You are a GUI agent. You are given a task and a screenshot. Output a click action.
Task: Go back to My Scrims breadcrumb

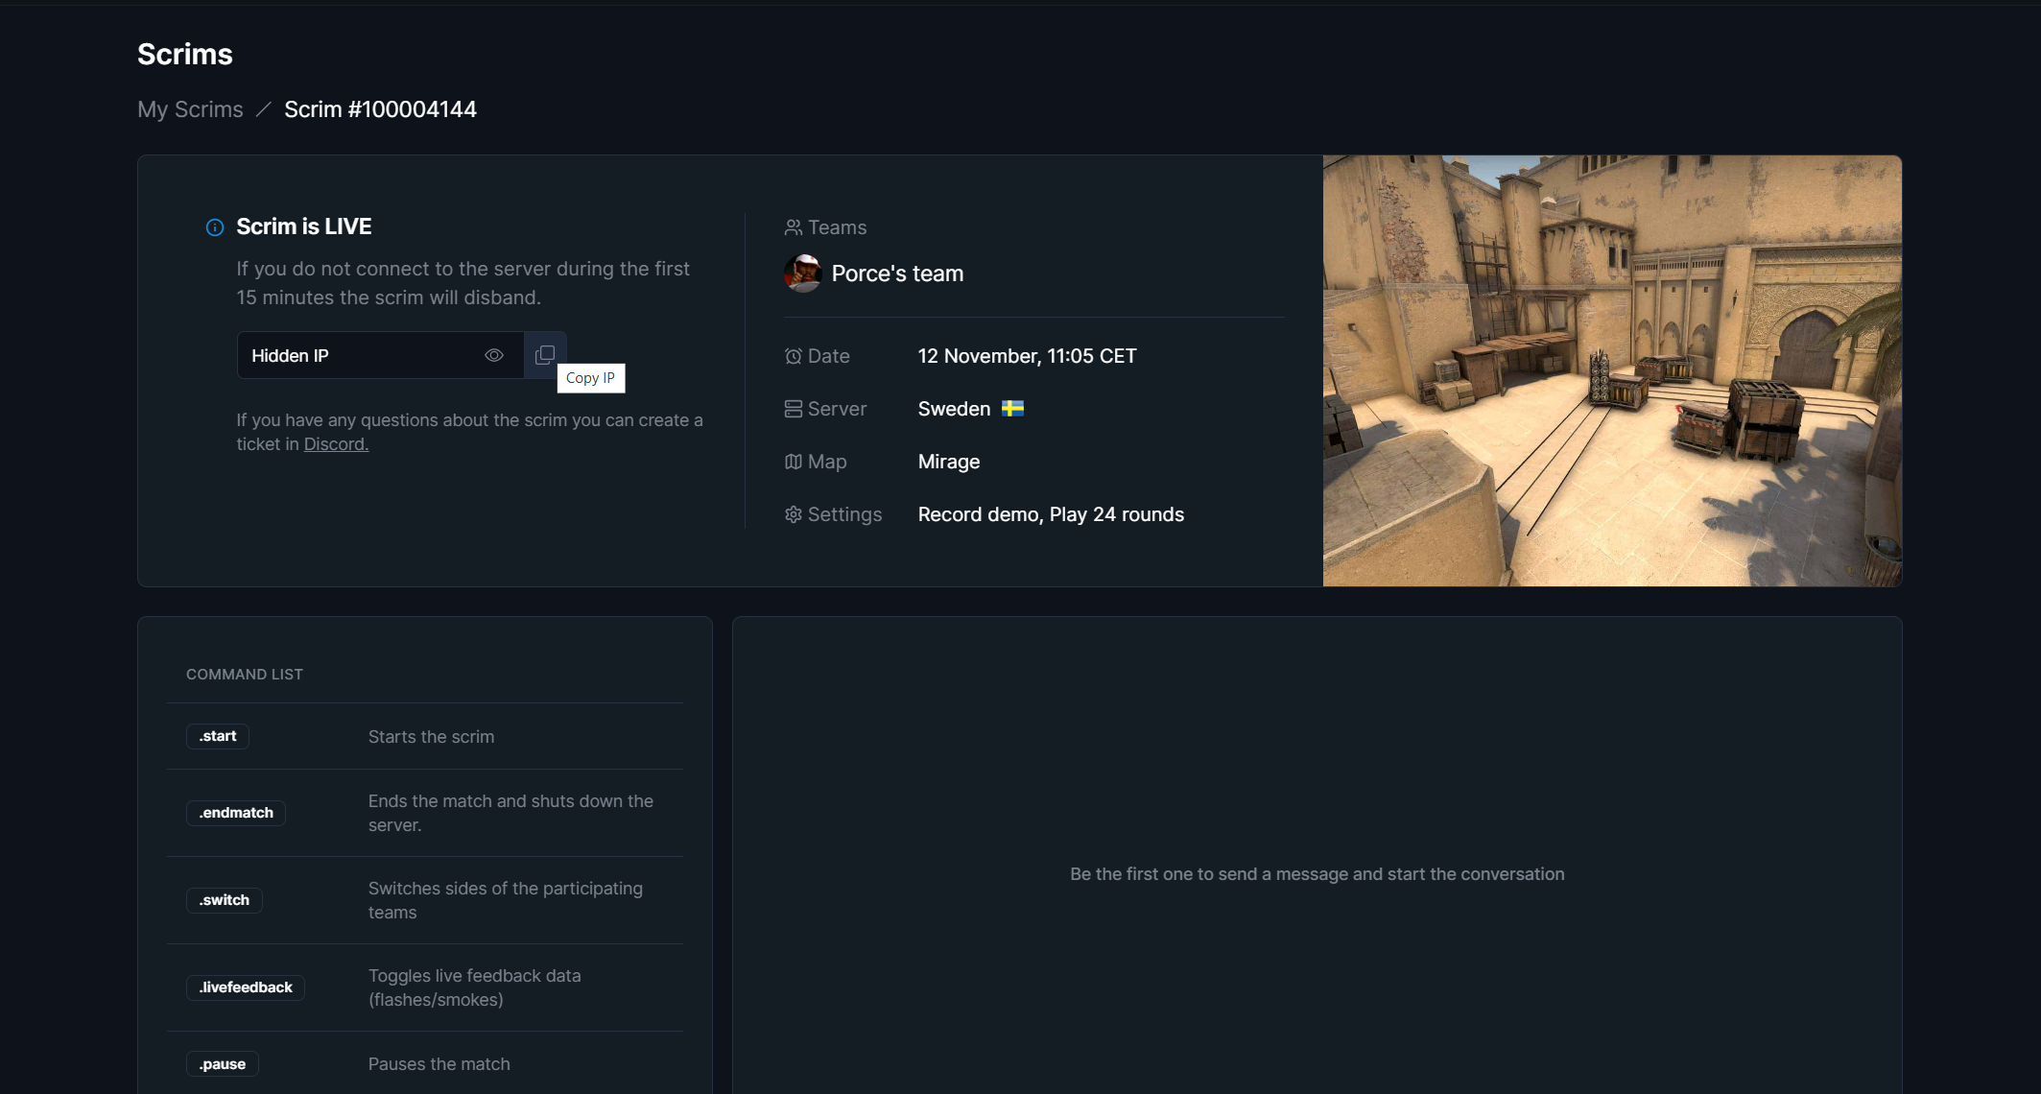click(190, 109)
